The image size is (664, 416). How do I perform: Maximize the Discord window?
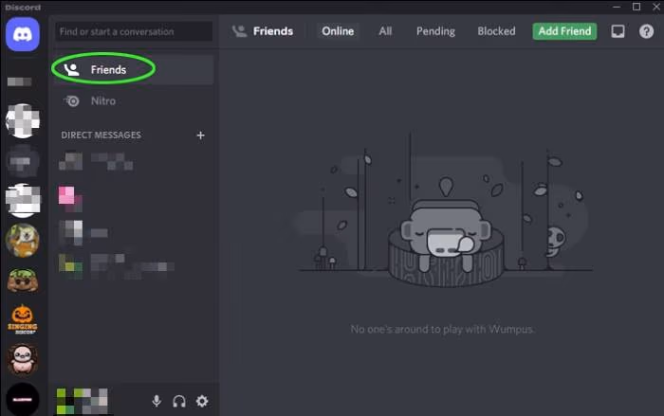[x=636, y=7]
